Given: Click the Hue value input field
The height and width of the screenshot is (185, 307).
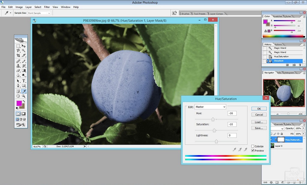Looking at the screenshot, I should [232, 113].
